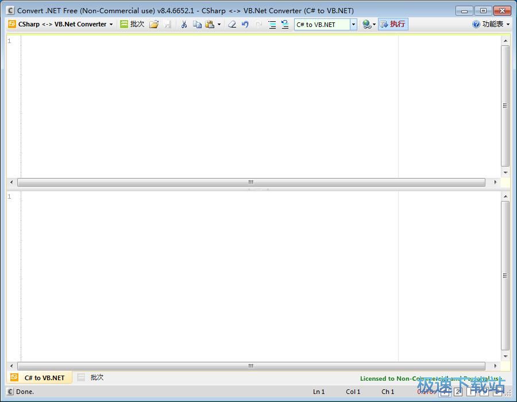Click inside the upper code editor pane
Screen dimensions: 517x402
[210, 106]
